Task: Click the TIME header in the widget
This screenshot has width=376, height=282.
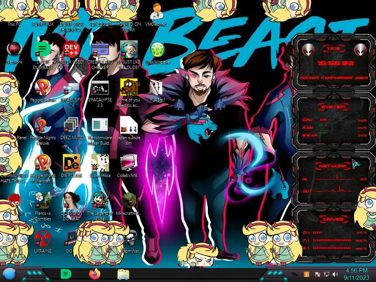Action: pyautogui.click(x=333, y=49)
